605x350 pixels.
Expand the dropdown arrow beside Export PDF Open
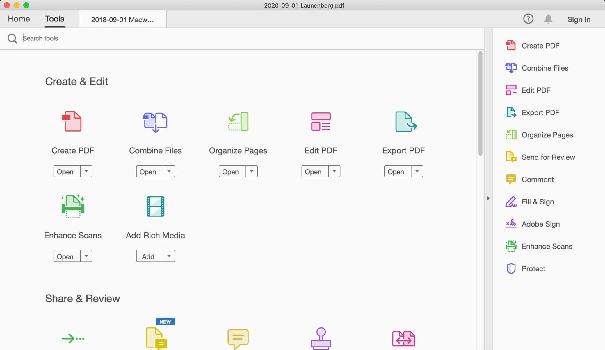click(417, 171)
